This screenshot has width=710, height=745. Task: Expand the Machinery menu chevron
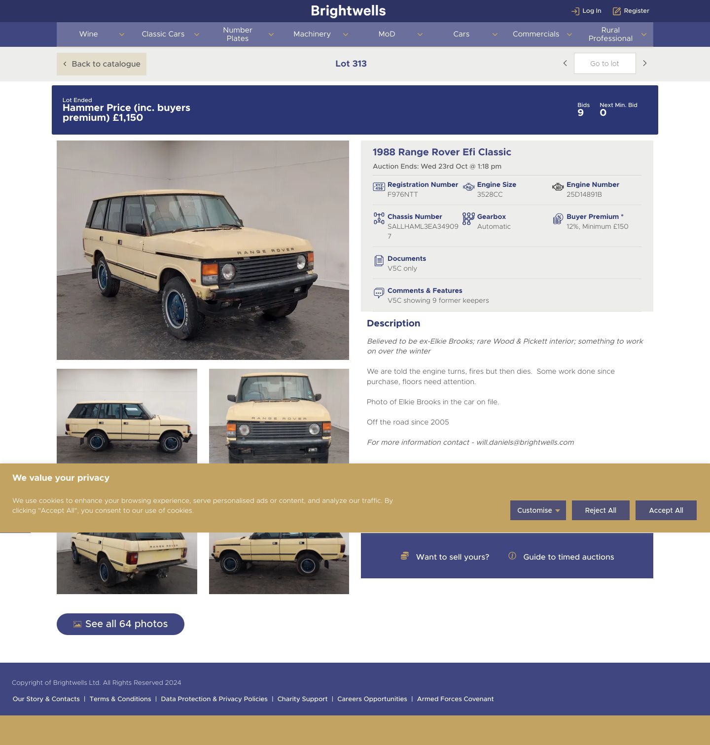click(x=345, y=35)
